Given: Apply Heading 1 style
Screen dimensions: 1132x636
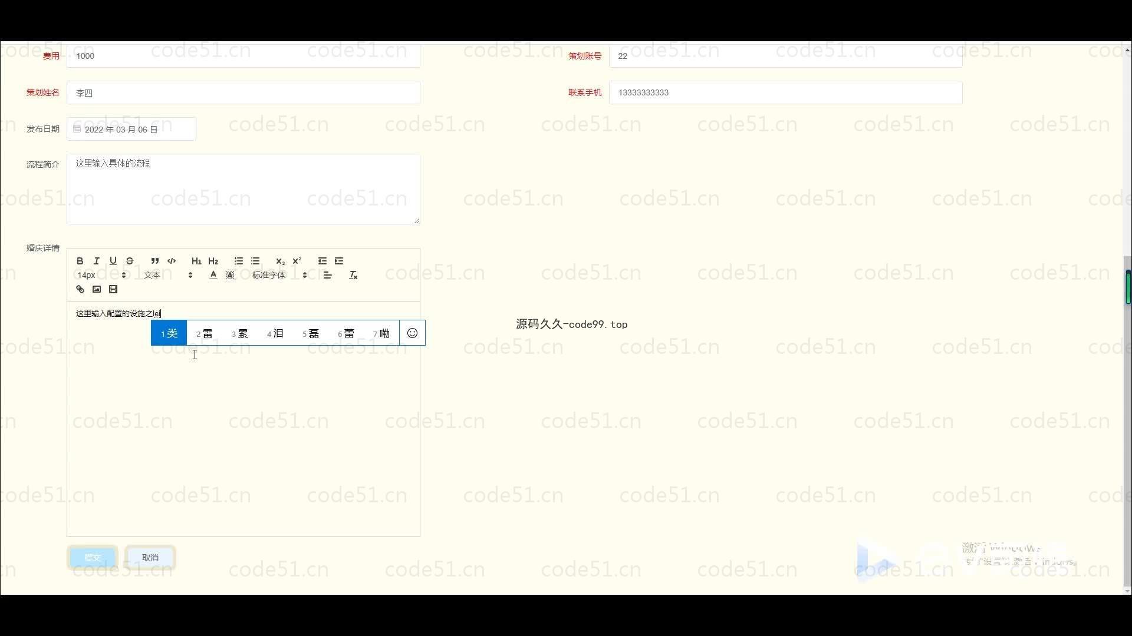Looking at the screenshot, I should click(196, 261).
